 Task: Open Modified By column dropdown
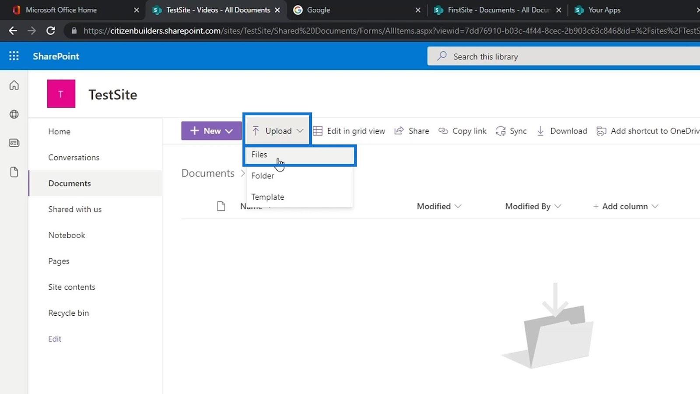click(x=533, y=206)
